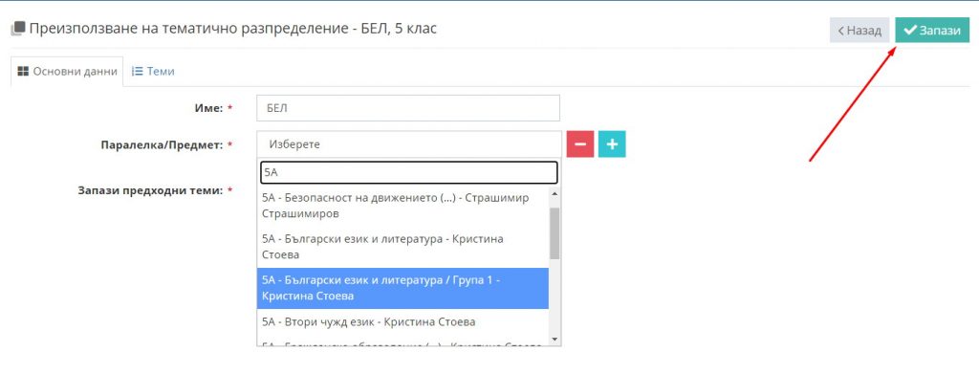979x374 pixels.
Task: Add row with the teal plus button
Action: [612, 144]
